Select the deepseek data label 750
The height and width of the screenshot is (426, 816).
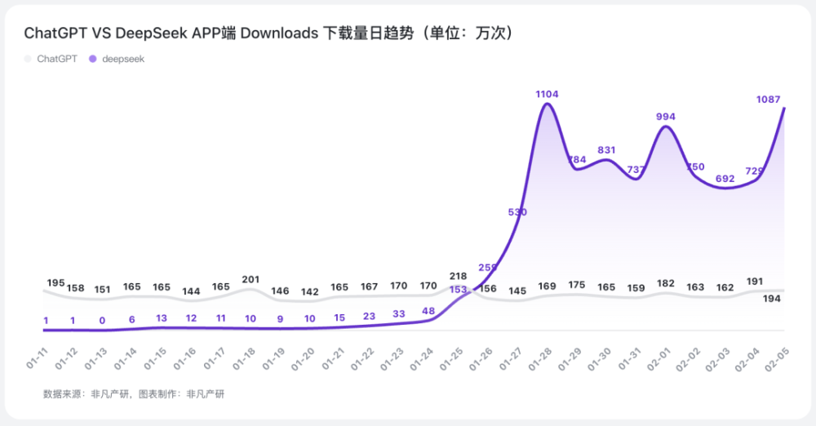point(695,166)
